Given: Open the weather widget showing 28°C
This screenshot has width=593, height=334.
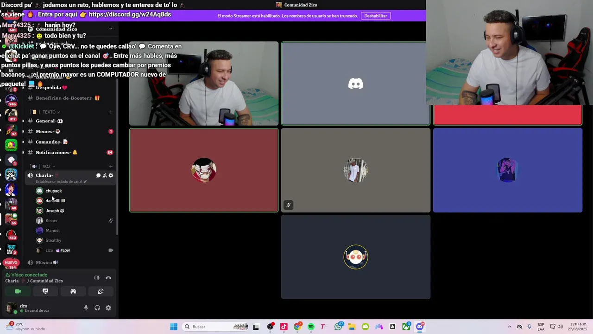Looking at the screenshot, I should (x=25, y=327).
